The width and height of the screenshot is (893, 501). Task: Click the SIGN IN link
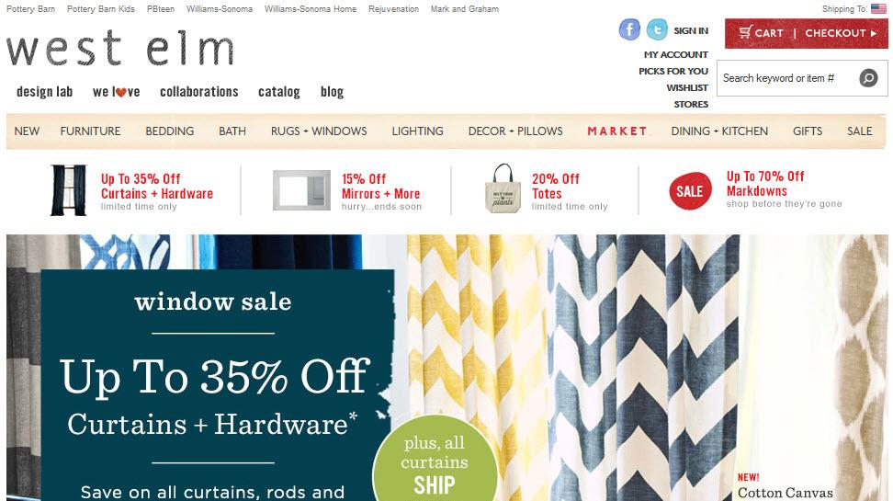click(x=691, y=30)
